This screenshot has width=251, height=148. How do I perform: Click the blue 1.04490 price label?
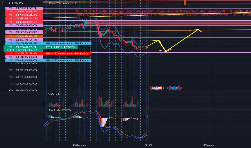click(24, 60)
